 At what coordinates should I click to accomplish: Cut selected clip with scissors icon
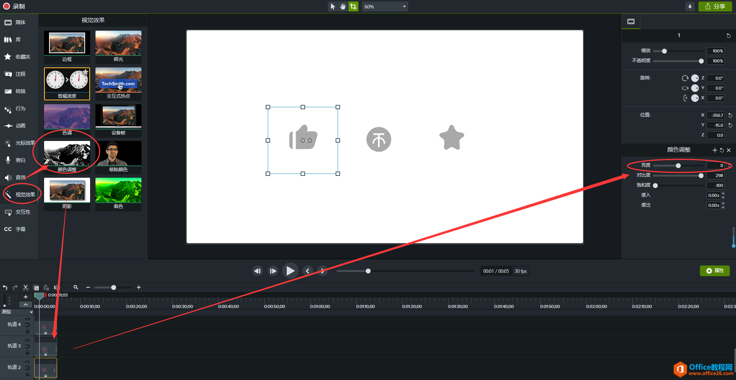(x=26, y=287)
